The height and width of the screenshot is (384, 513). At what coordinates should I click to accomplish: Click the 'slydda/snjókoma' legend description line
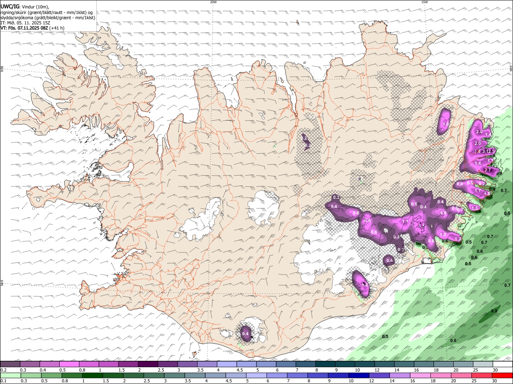click(x=48, y=18)
